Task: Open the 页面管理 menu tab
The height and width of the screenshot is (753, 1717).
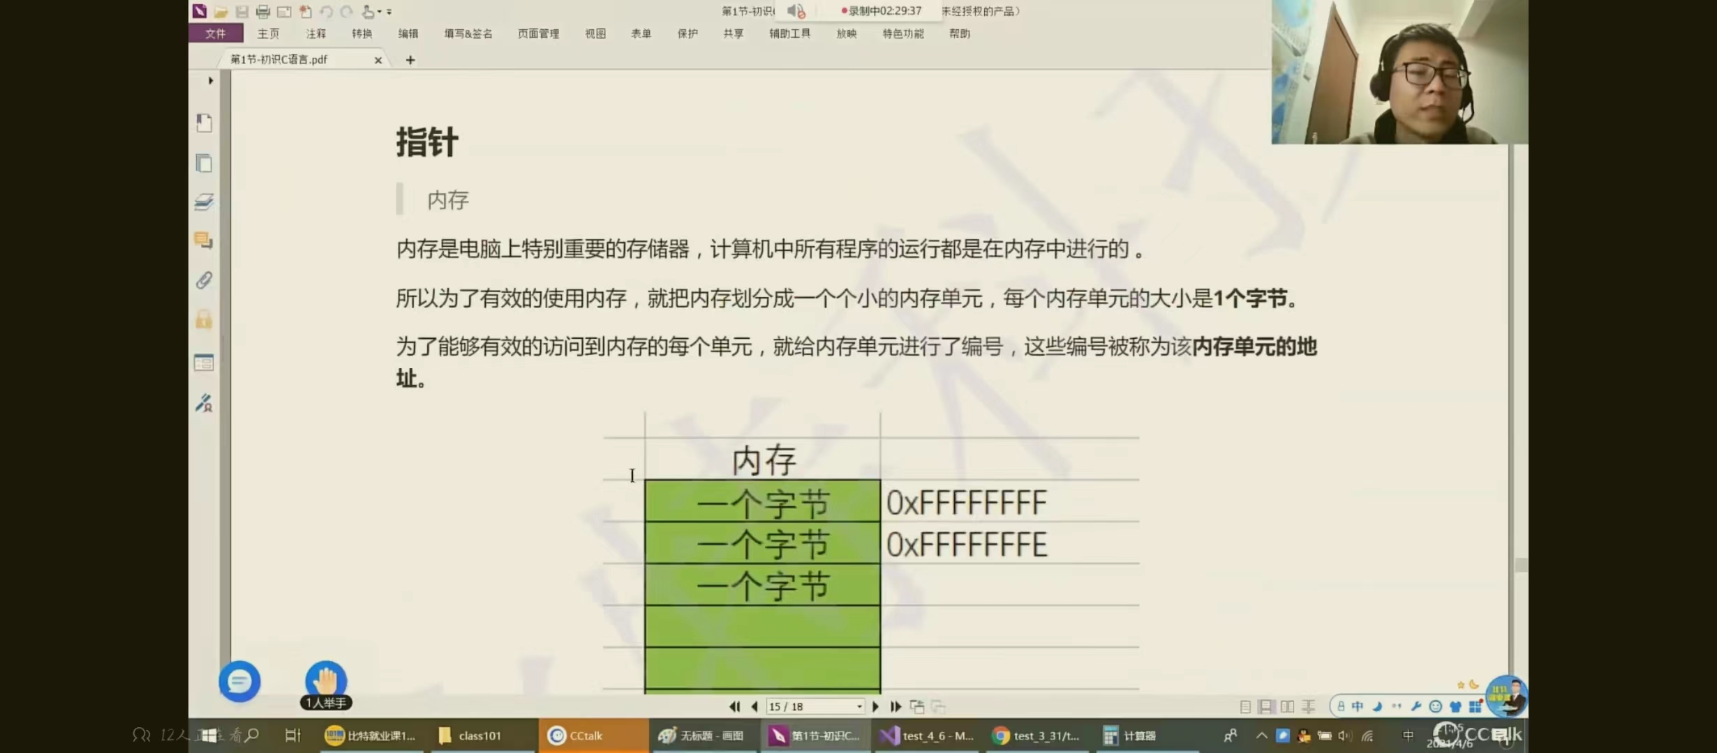Action: tap(538, 33)
